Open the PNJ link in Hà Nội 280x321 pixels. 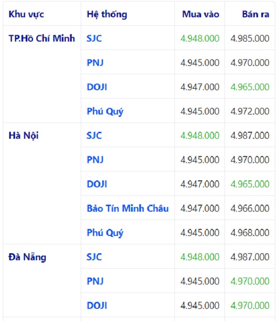(x=95, y=160)
